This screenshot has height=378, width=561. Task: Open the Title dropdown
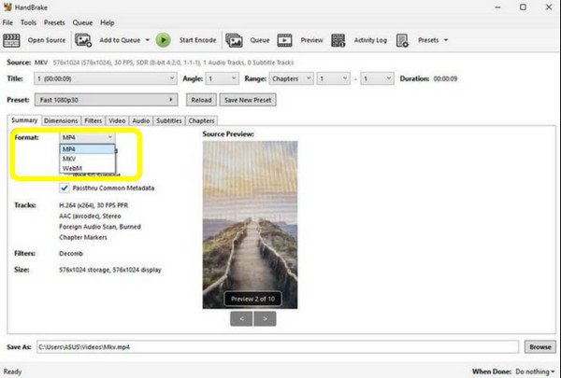pos(106,78)
